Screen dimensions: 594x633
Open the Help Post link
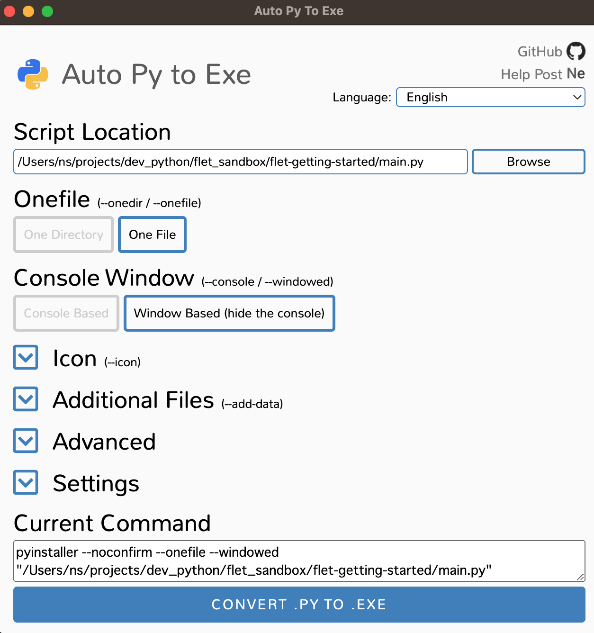coord(531,74)
